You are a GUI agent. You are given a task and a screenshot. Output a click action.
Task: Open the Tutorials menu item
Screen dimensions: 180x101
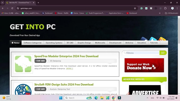tap(154, 43)
